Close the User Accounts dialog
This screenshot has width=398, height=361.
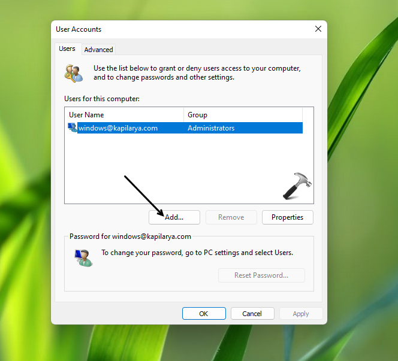coord(318,29)
